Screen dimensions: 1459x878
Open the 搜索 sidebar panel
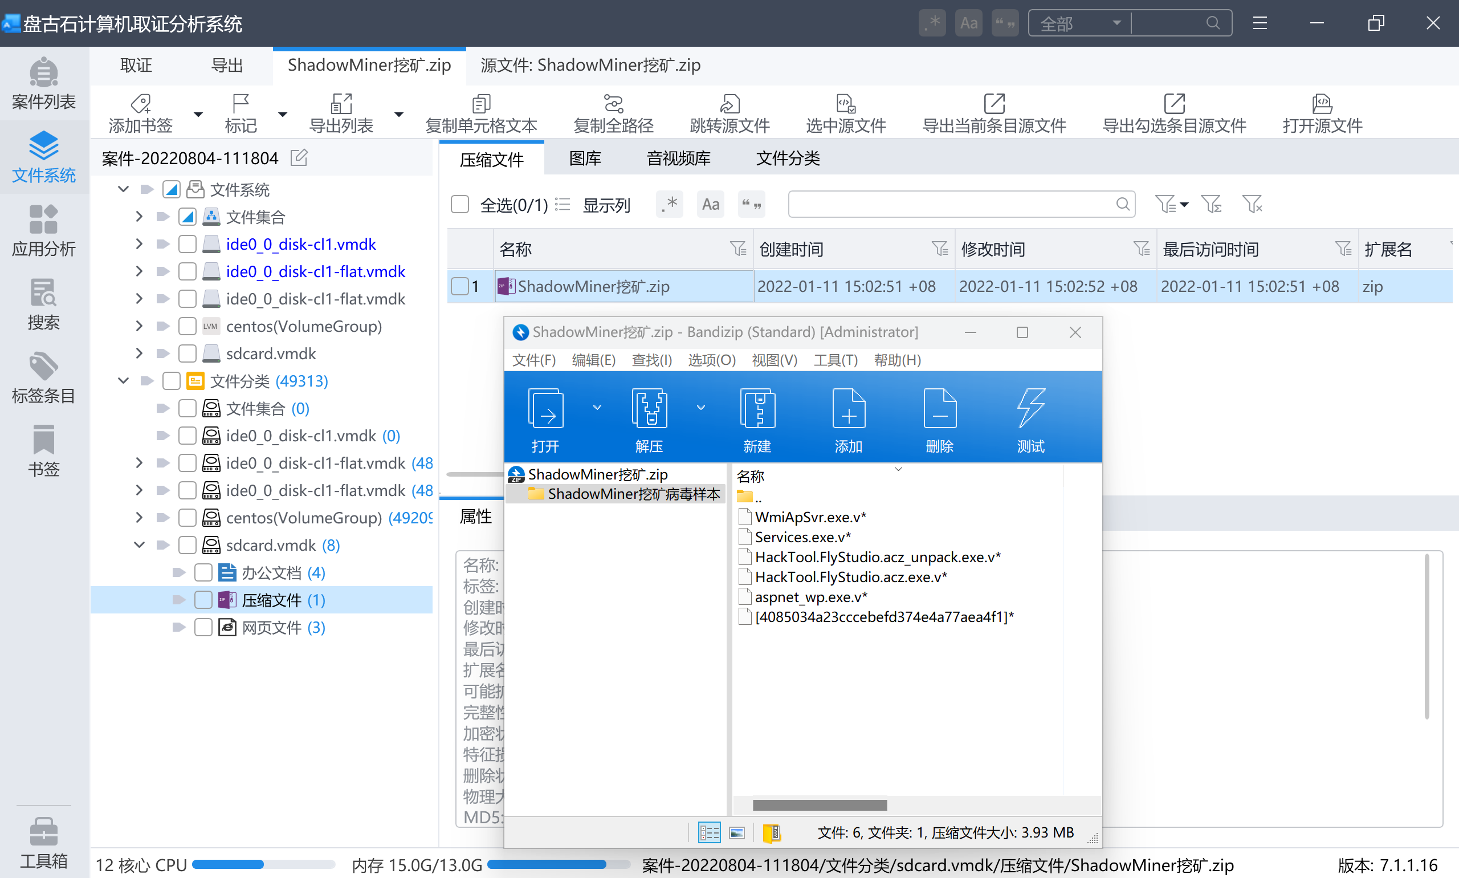44,304
